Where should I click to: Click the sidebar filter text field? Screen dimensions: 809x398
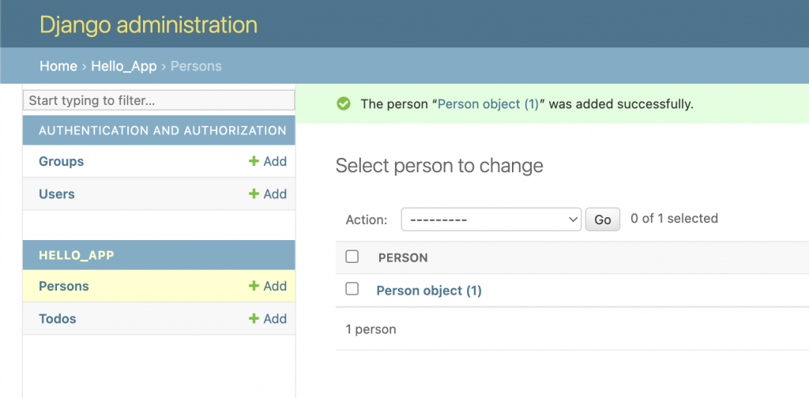click(x=159, y=100)
